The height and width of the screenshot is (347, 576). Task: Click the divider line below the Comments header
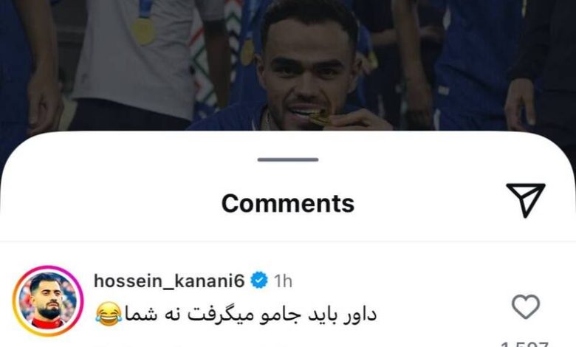click(288, 241)
